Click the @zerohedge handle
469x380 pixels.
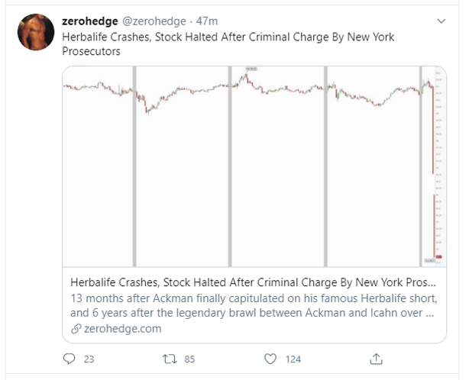click(x=154, y=21)
